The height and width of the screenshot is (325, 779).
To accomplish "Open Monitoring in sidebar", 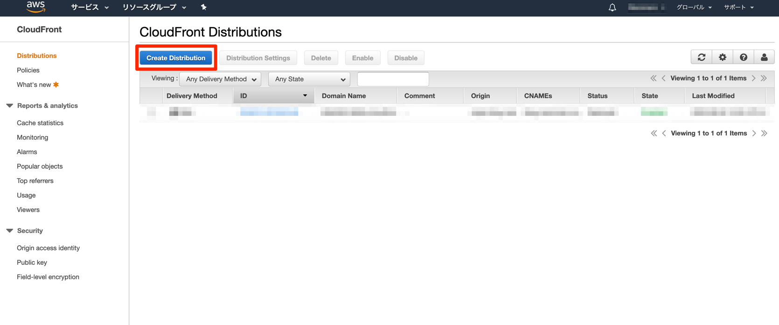I will pos(32,137).
